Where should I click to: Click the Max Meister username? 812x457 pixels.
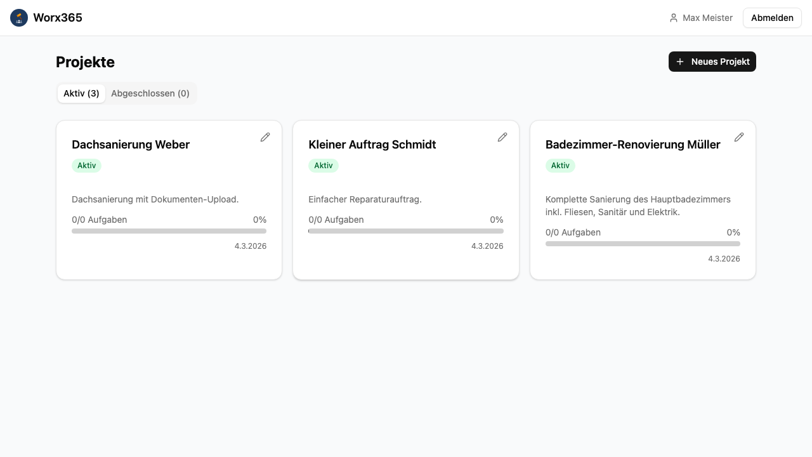pos(707,18)
